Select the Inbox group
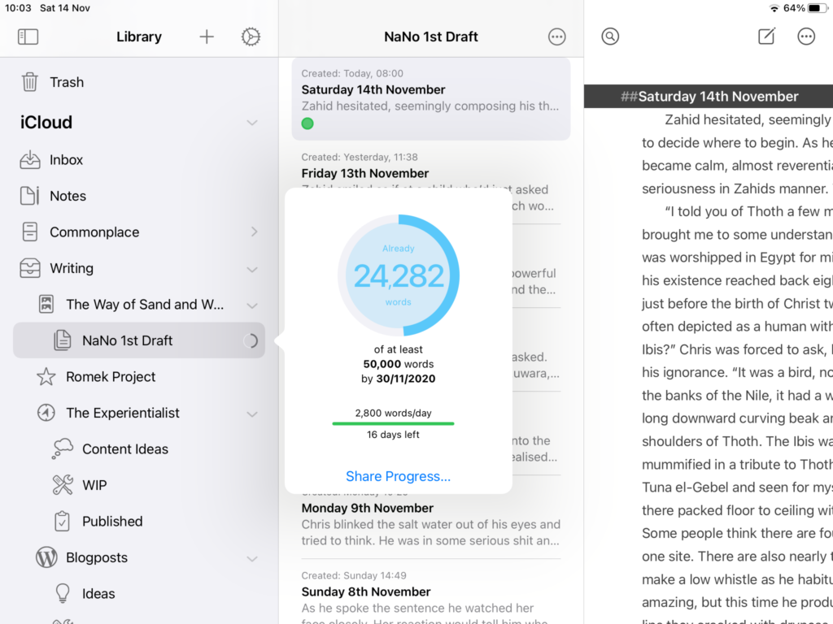Image resolution: width=833 pixels, height=624 pixels. (139, 160)
